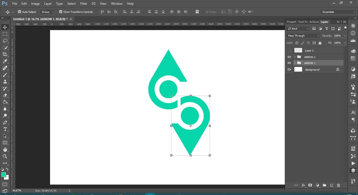This screenshot has height=195, width=358.
Task: Hide the ARROW 1 group
Action: 289,63
